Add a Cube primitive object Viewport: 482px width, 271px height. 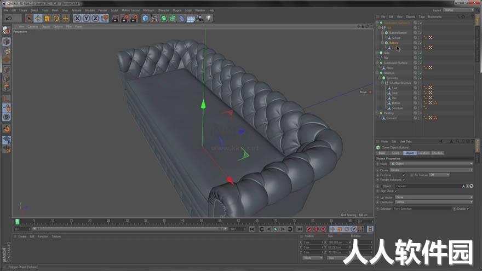(145, 19)
